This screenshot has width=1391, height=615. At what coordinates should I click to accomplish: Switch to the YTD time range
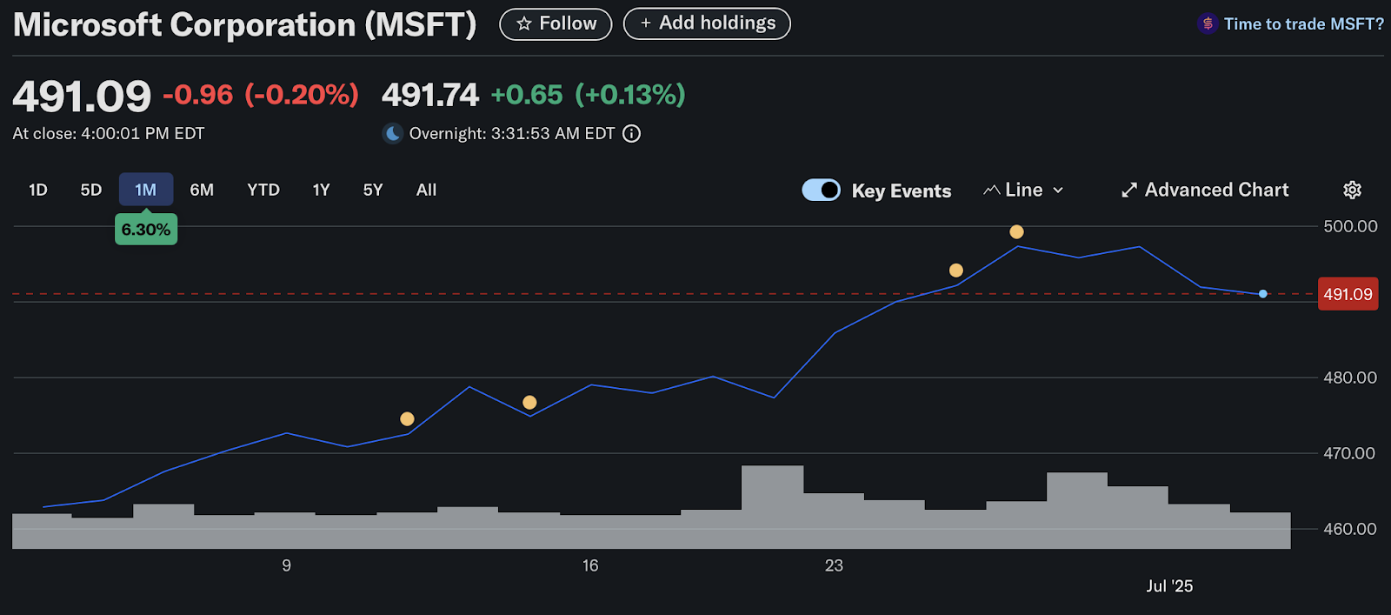point(263,190)
